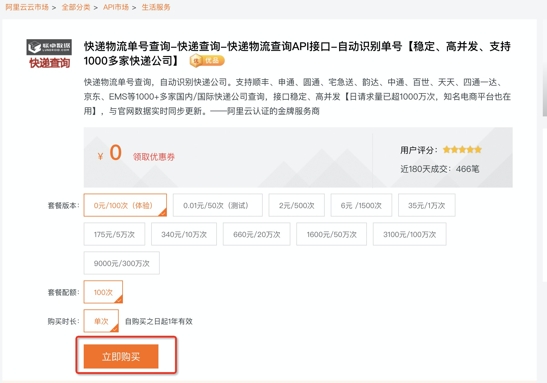Click the user rating stars
The height and width of the screenshot is (383, 547).
click(x=462, y=150)
